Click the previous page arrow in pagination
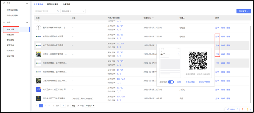Image resolution: width=254 pixels, height=113 pixels. pyautogui.click(x=37, y=106)
